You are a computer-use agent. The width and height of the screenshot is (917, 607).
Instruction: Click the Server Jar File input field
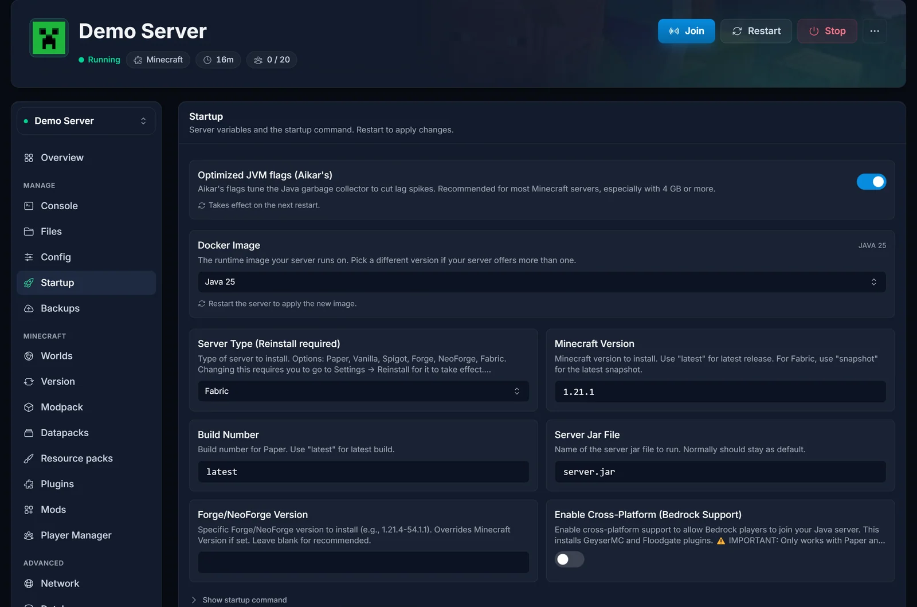pyautogui.click(x=720, y=472)
